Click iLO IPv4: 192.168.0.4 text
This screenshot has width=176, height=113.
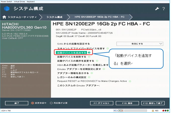(15, 34)
